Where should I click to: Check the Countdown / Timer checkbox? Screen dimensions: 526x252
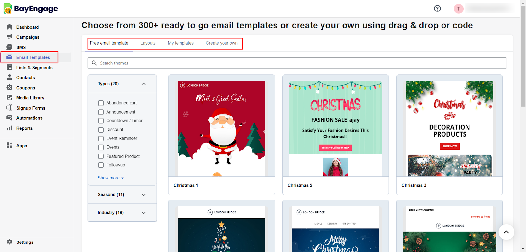click(101, 121)
